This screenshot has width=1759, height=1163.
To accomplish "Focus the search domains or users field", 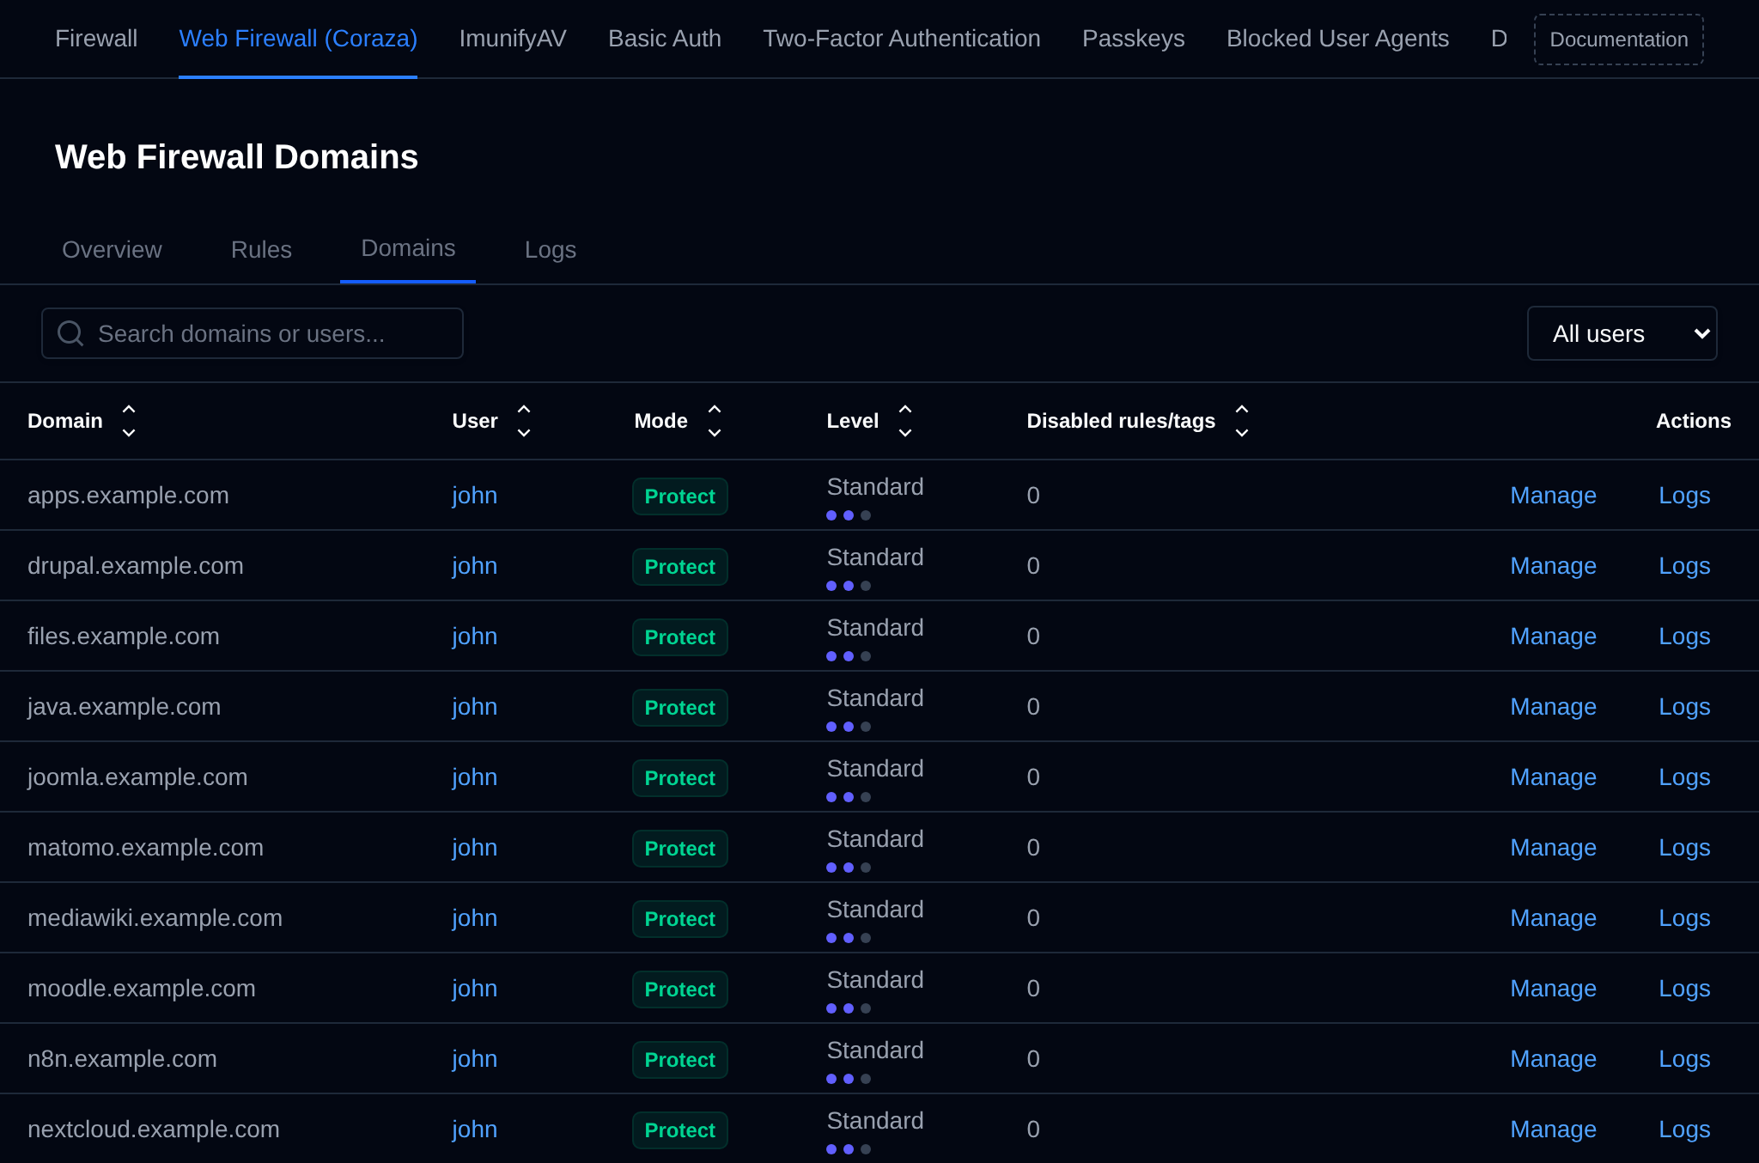I will click(253, 333).
